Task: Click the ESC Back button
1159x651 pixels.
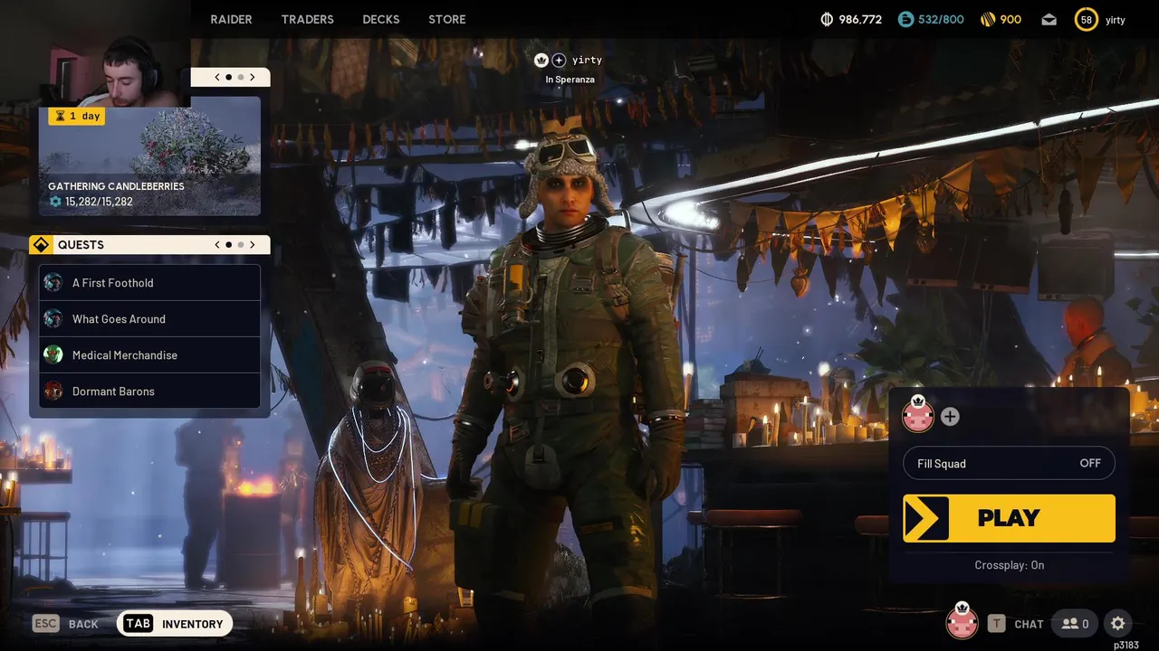Action: click(65, 623)
